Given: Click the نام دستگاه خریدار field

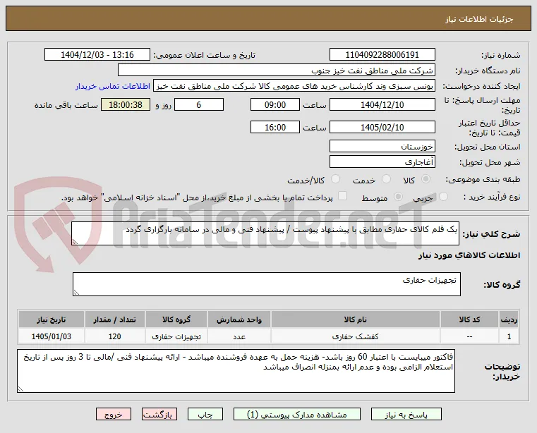Looking at the screenshot, I should 277,71.
